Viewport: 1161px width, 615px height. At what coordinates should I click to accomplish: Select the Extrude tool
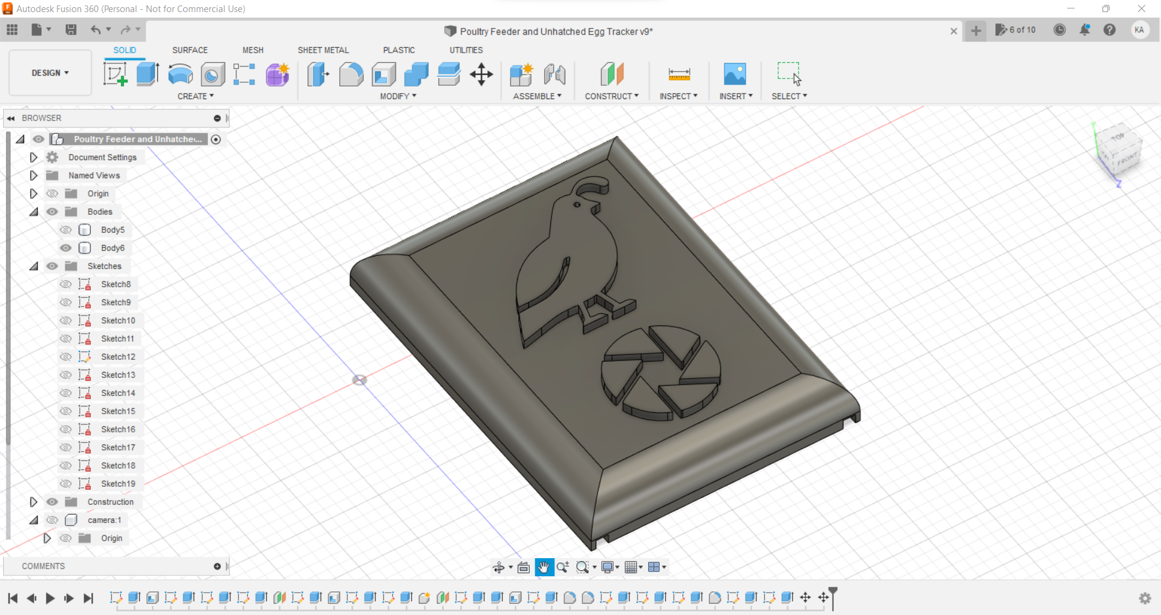(148, 74)
